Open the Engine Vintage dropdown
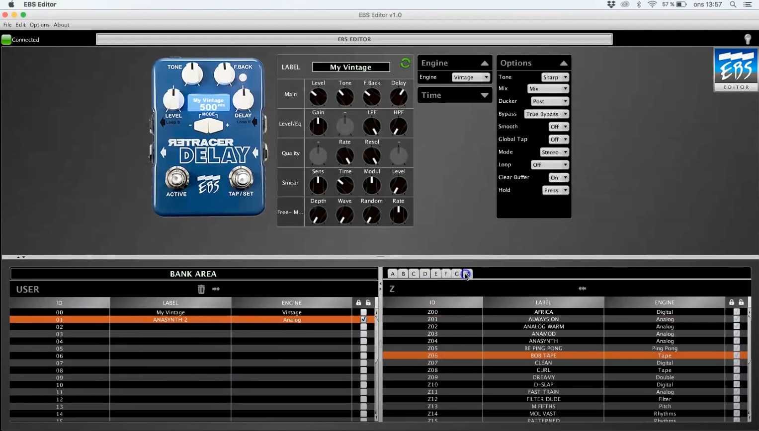Screen dimensions: 759x431 tap(471, 77)
